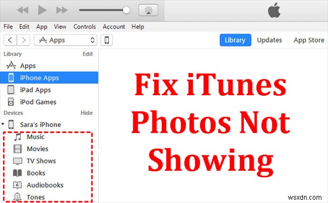Click the rewind playback button
Screen dimensions: 328x203
[22, 10]
